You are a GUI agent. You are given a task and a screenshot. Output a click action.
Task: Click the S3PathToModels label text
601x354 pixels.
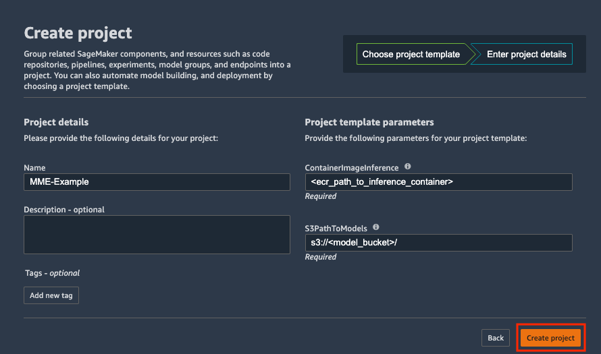click(336, 229)
